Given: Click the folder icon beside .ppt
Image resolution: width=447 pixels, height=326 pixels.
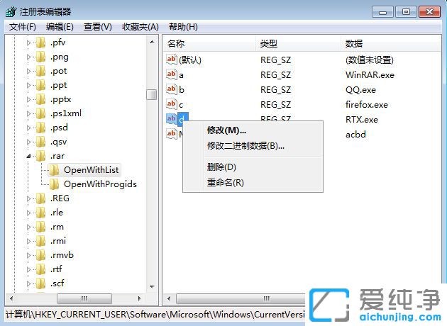Looking at the screenshot, I should (40, 85).
